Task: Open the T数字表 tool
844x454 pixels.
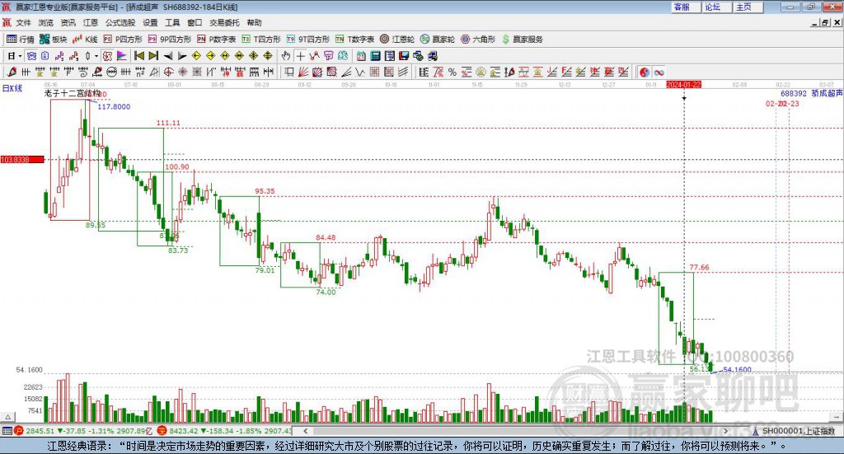Action: [354, 40]
